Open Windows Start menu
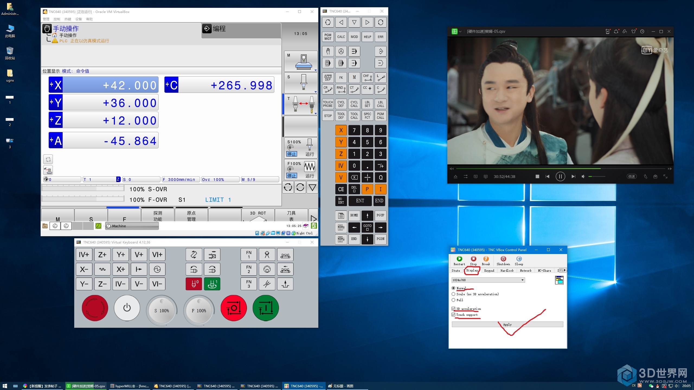The width and height of the screenshot is (694, 390). (5, 386)
